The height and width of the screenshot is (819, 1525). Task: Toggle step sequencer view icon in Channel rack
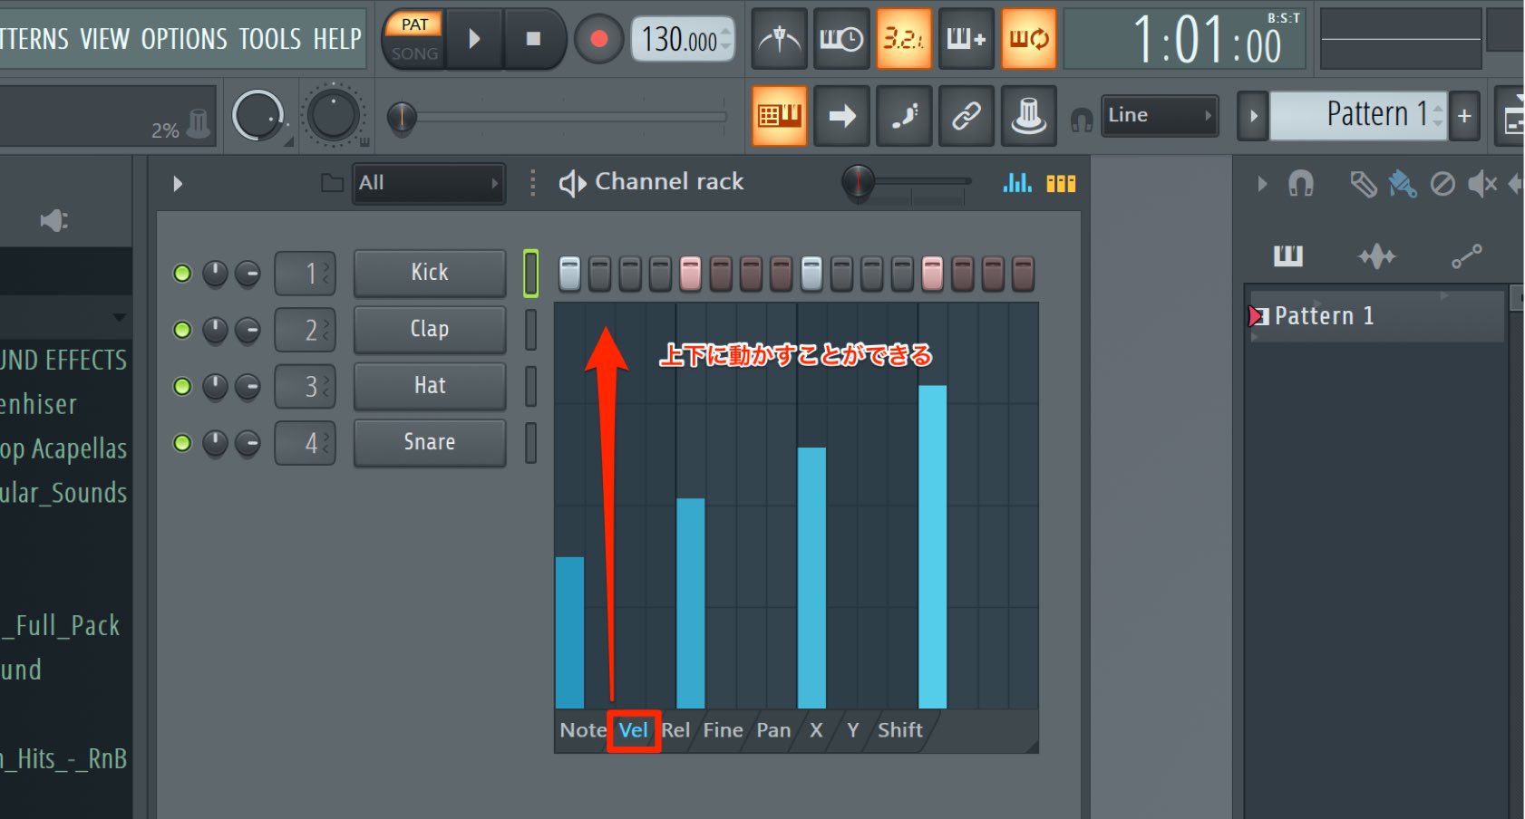click(1061, 184)
